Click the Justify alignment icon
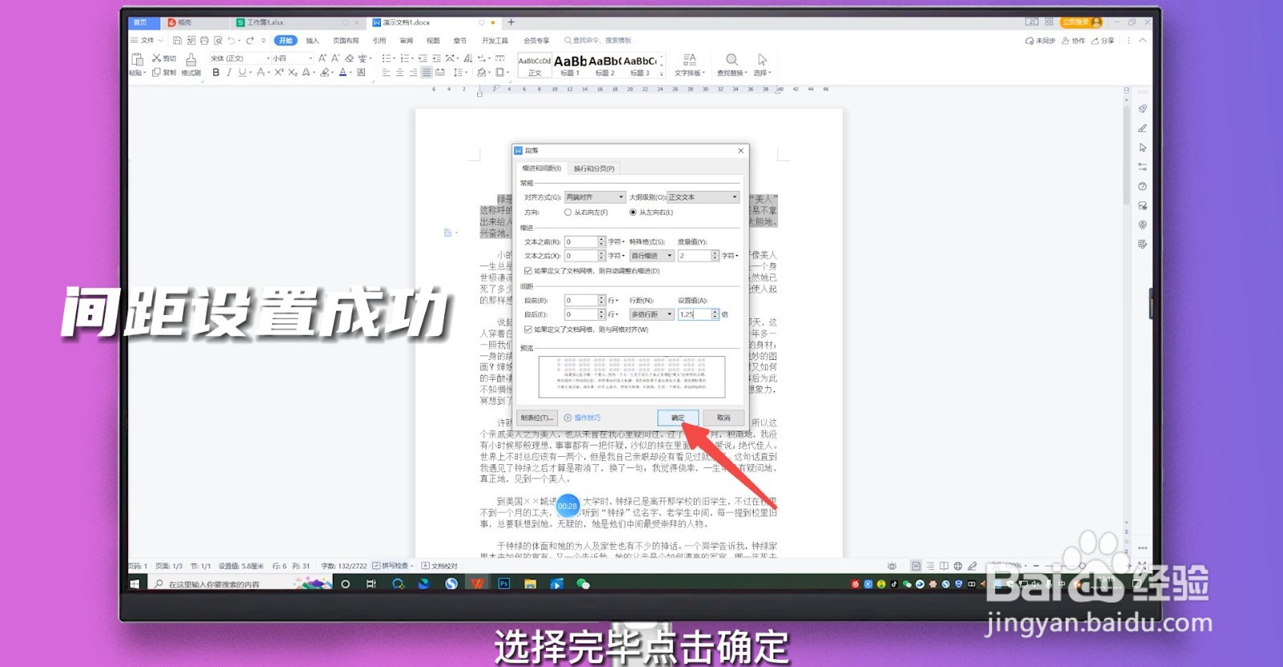This screenshot has height=667, width=1283. coord(427,72)
